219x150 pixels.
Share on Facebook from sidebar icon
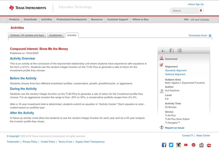point(171,51)
